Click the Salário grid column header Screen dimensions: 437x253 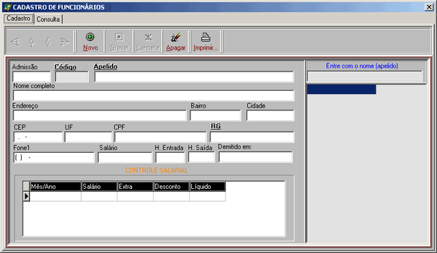click(x=99, y=186)
